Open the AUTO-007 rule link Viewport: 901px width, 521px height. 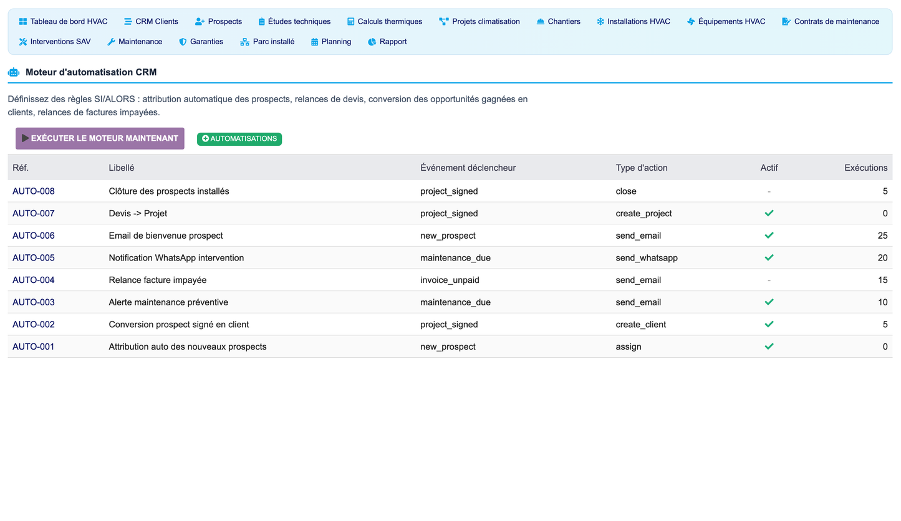tap(34, 213)
